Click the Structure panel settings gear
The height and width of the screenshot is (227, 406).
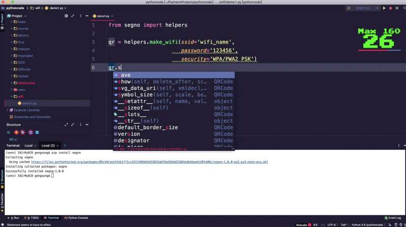pos(80,125)
